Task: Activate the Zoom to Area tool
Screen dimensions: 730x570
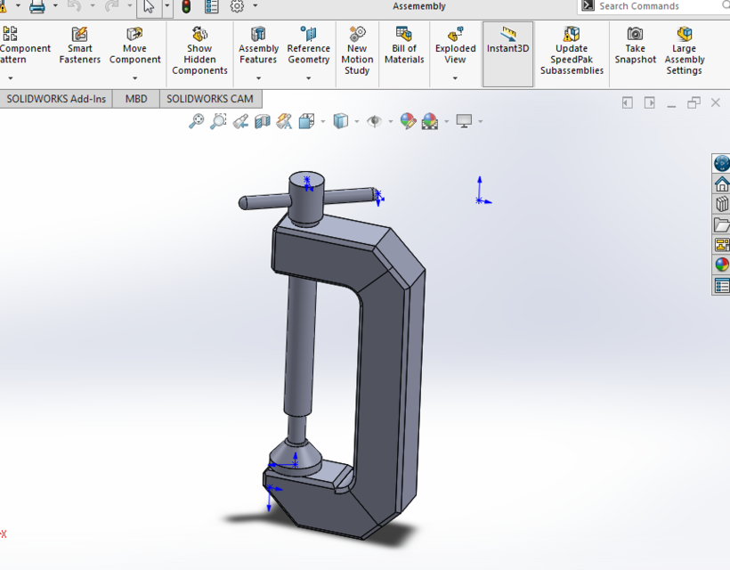Action: [x=218, y=121]
